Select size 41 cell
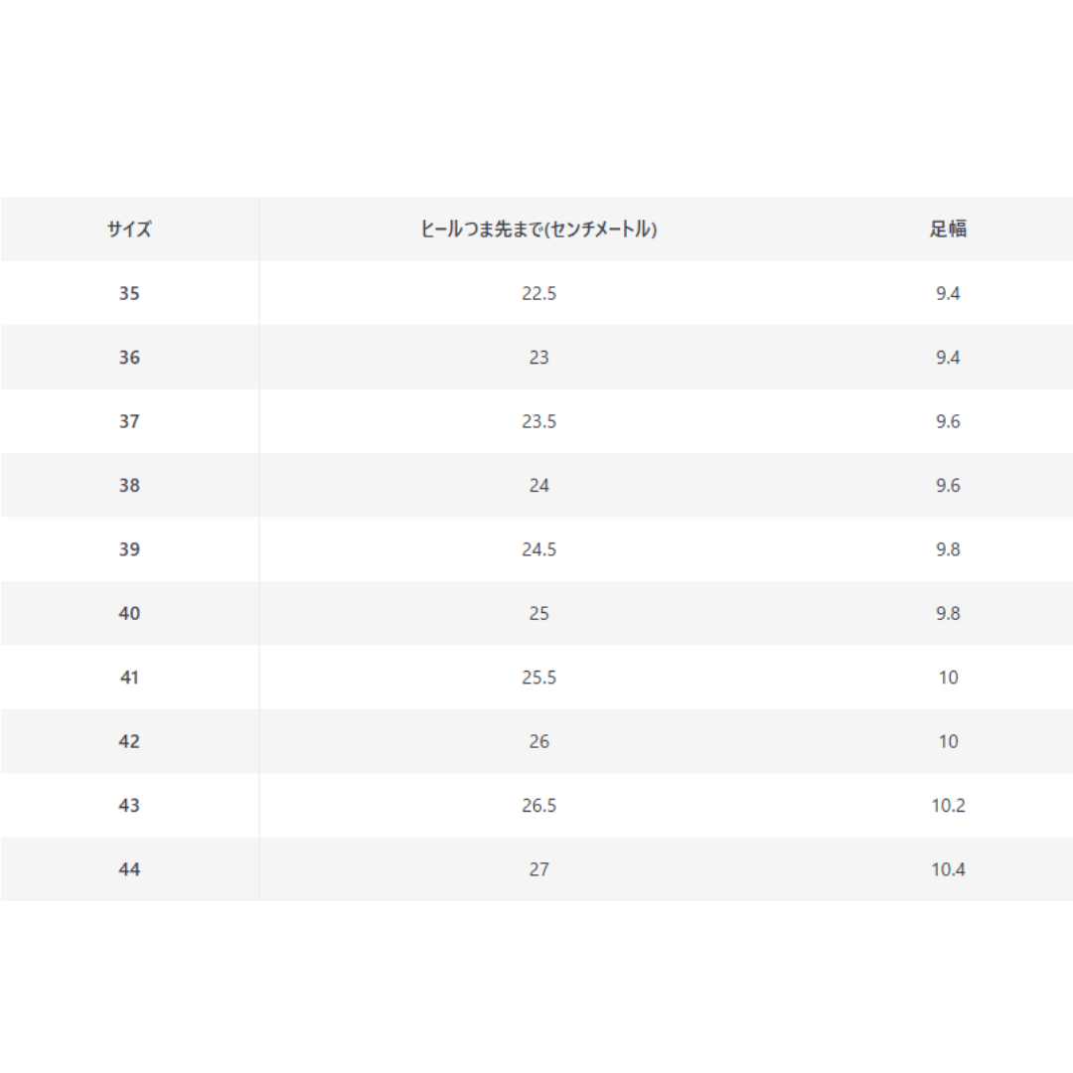This screenshot has width=1073, height=1073. tap(129, 678)
